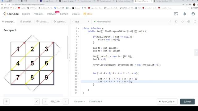
Task: Reset code to default icon
Action: pos(182,22)
